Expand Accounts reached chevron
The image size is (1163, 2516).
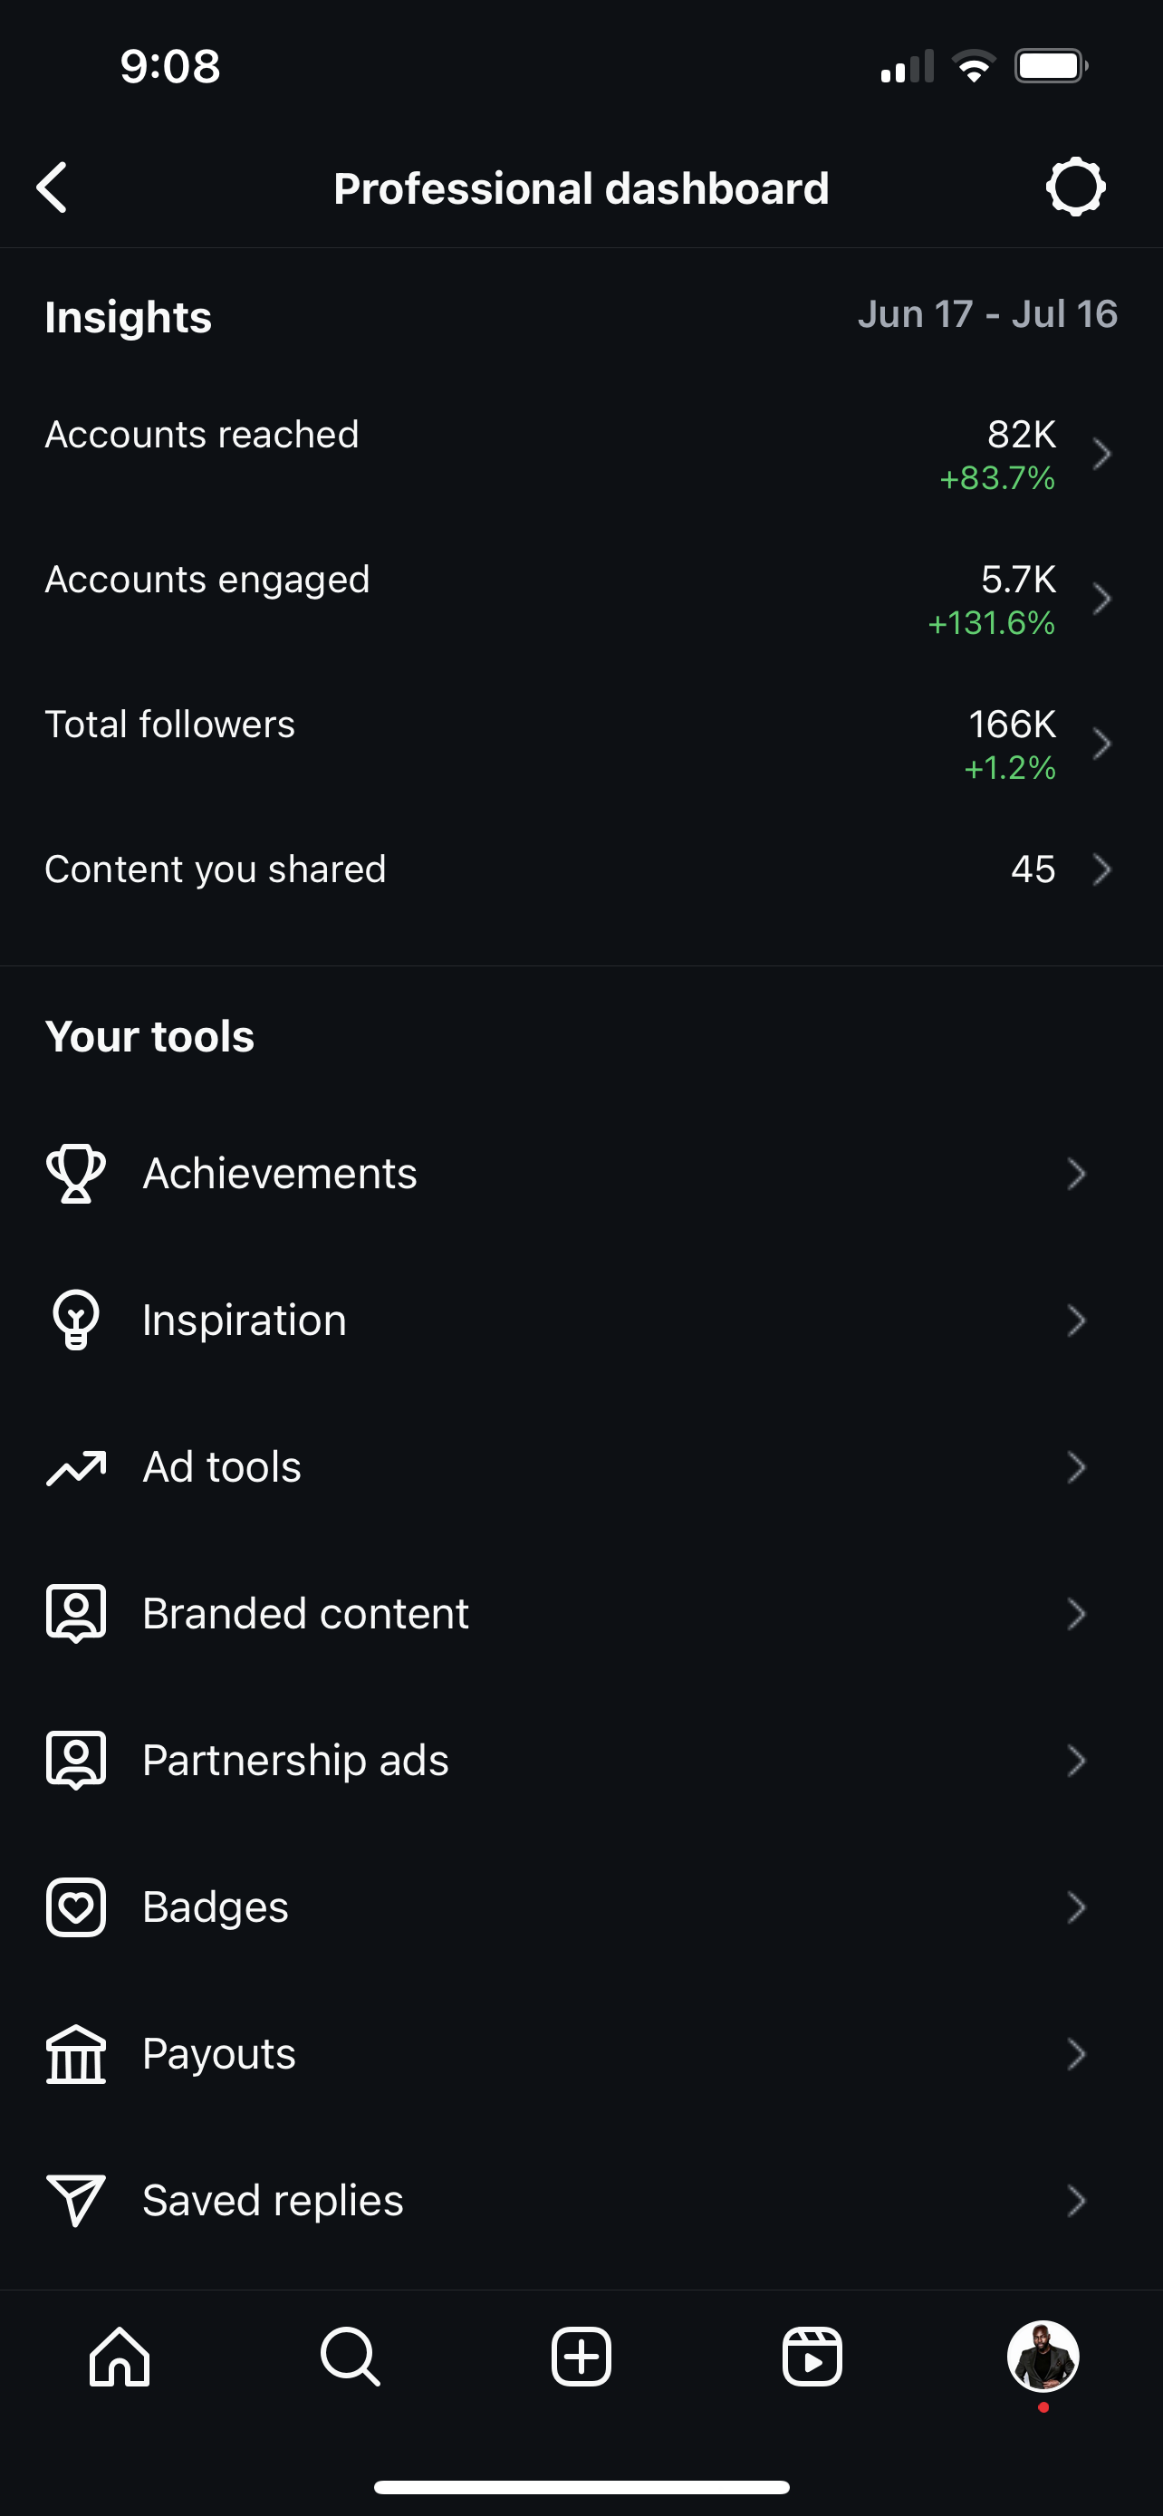(1101, 454)
